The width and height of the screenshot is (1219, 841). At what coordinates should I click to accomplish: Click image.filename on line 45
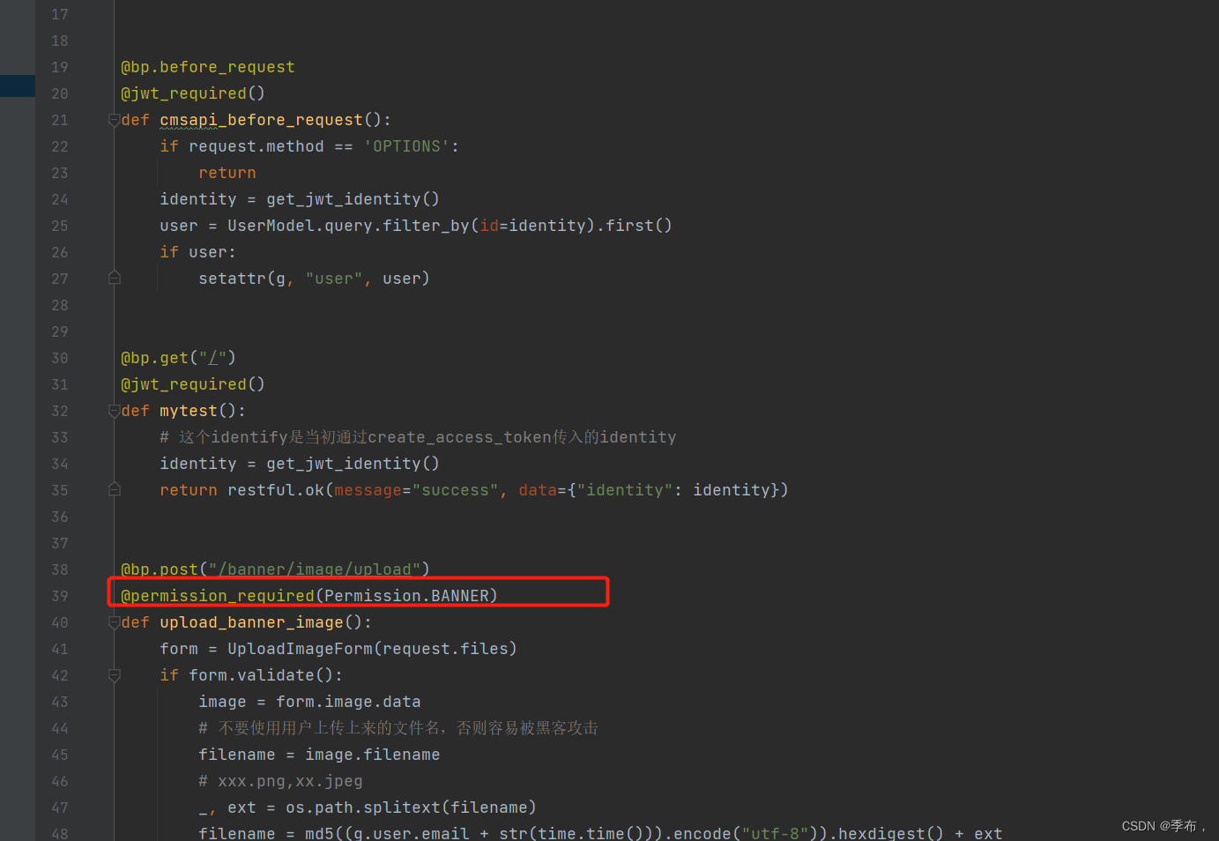click(373, 755)
